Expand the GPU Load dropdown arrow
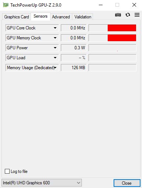 tap(55, 58)
